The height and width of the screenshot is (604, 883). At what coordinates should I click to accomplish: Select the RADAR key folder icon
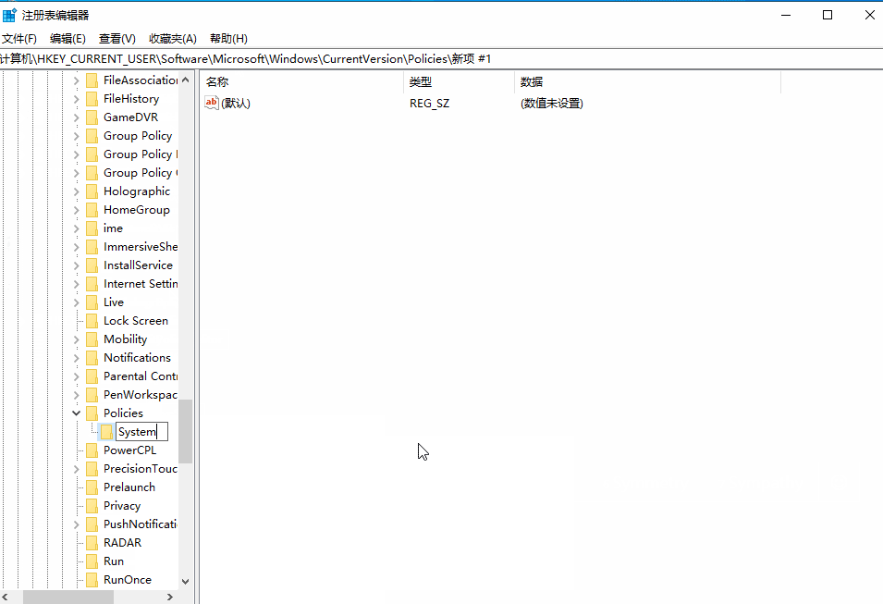click(92, 542)
